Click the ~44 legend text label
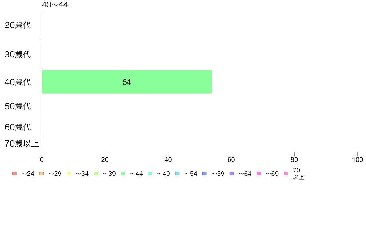Screen dimensions: 366x227 point(136,174)
